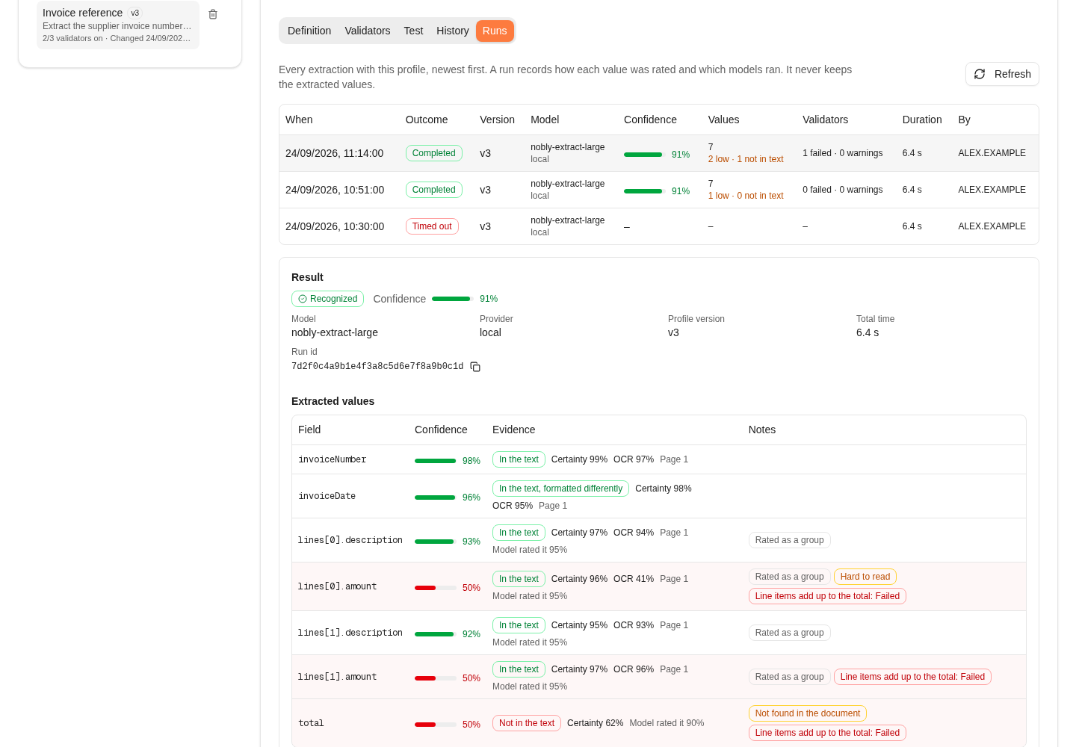Click In the text, formatted differently badge
This screenshot has height=747, width=1076.
pos(560,489)
